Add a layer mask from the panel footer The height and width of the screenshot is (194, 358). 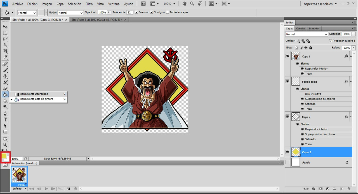[x=321, y=189]
